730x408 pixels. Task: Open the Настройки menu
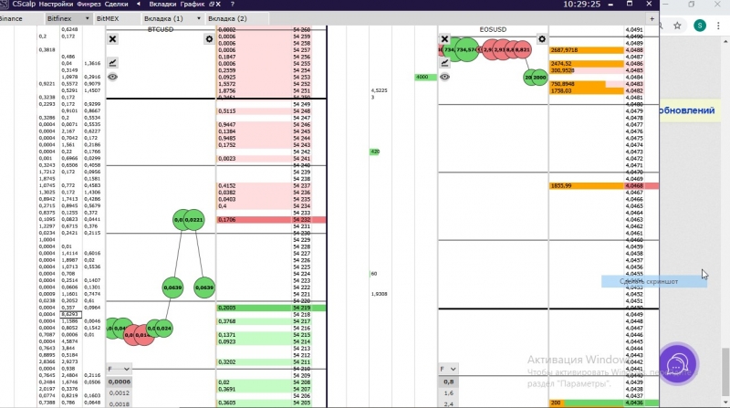click(x=56, y=5)
